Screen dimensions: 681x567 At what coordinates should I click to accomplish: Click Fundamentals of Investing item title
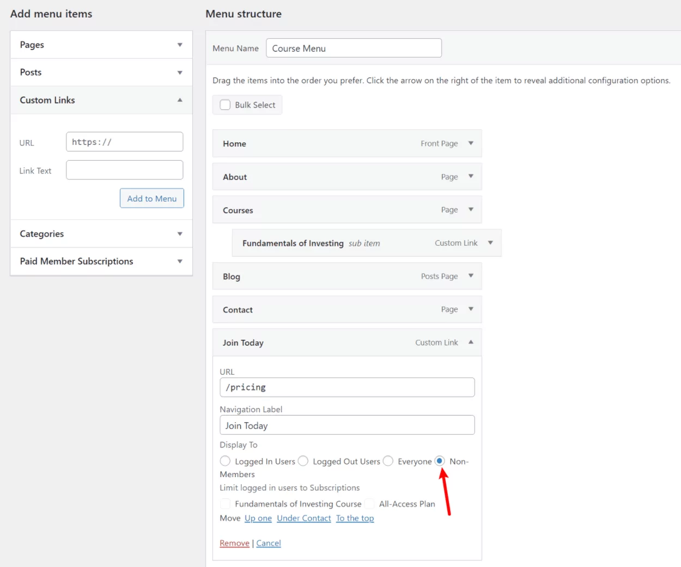point(293,243)
